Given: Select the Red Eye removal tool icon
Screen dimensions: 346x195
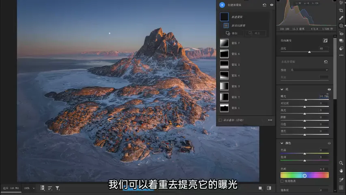Looking at the screenshot, I should [x=341, y=34].
